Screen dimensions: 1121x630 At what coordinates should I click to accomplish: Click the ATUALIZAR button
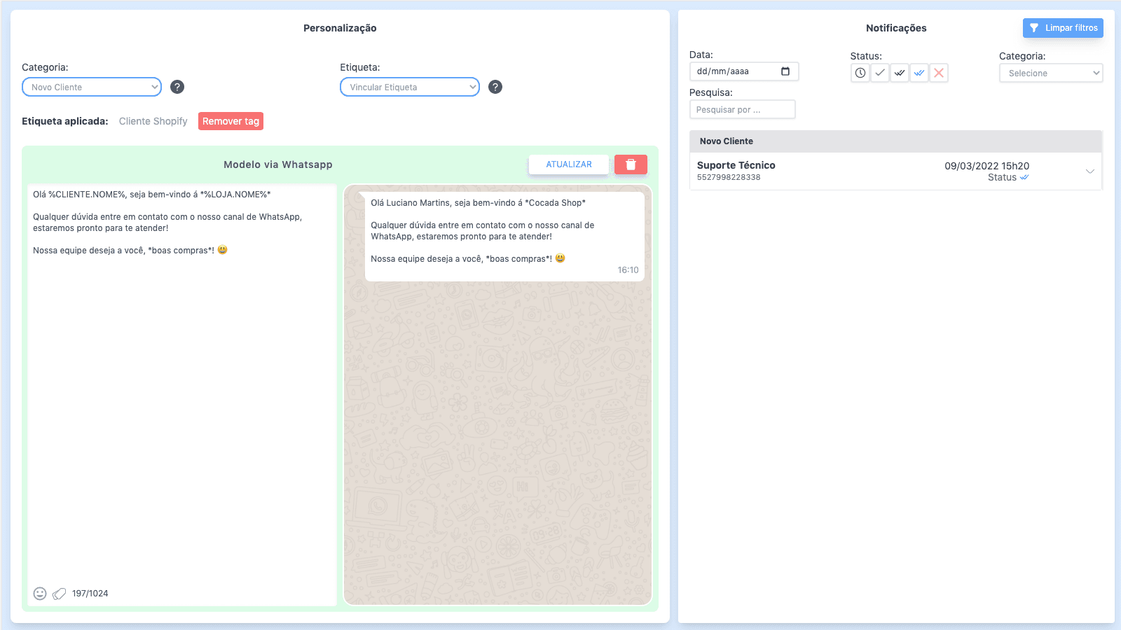point(568,164)
